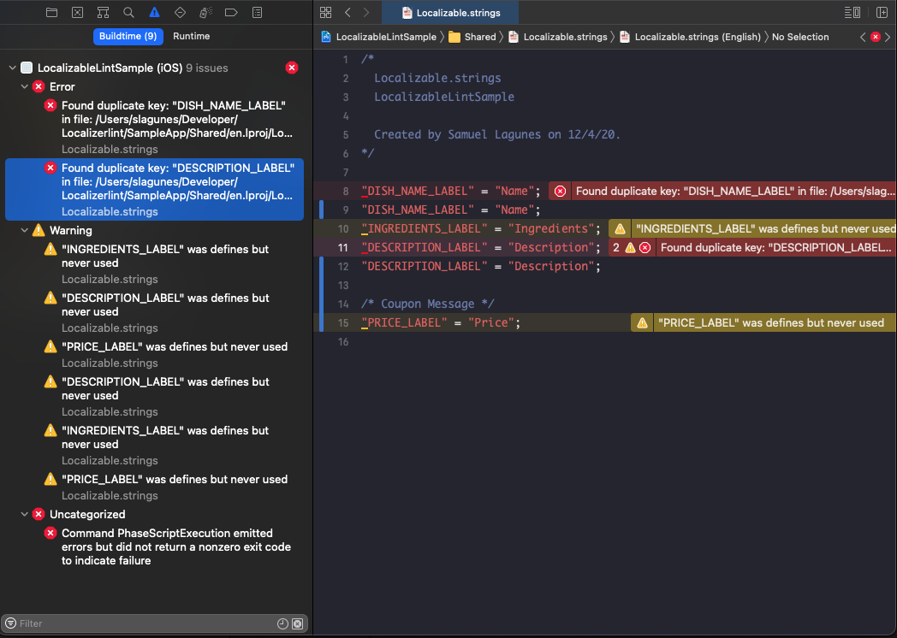897x638 pixels.
Task: Click the Coupon Message comment on line 14
Action: (x=427, y=304)
